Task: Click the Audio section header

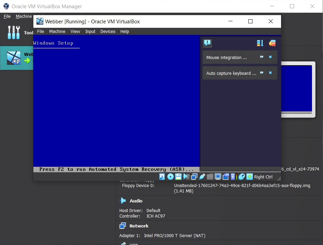Action: (136, 201)
